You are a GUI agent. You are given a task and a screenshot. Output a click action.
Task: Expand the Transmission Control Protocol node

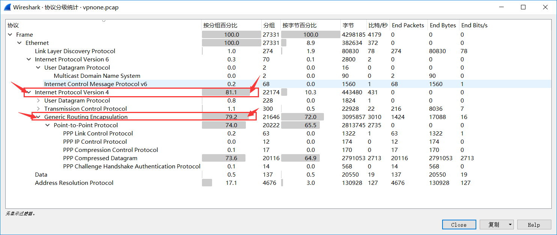coord(38,109)
